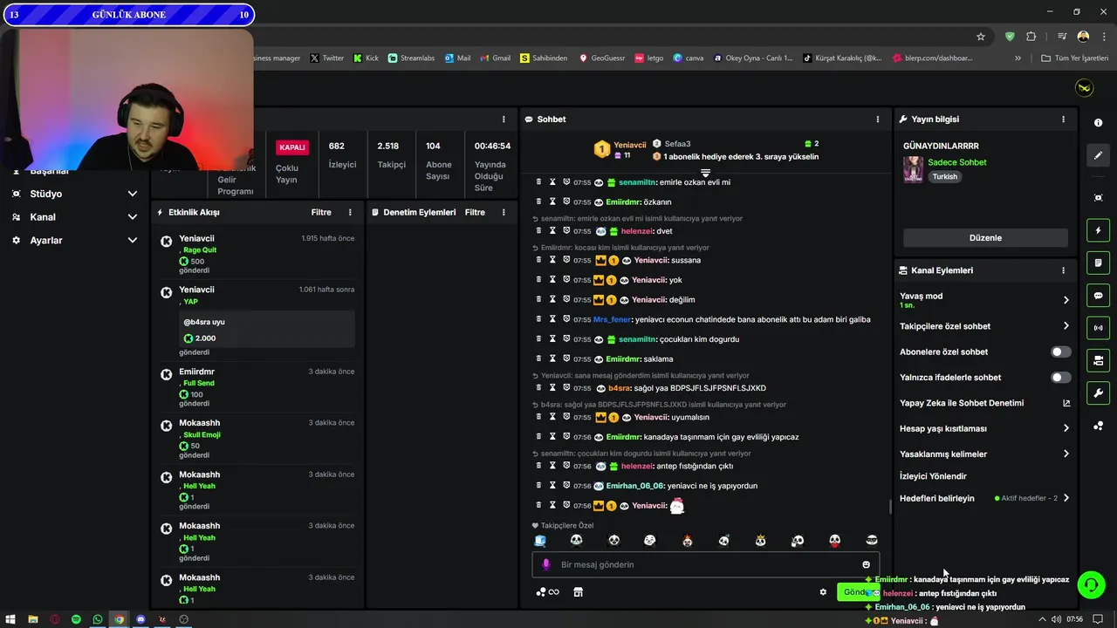Toggle the channel actions panel icon
This screenshot has width=1117, height=628.
[x=1098, y=360]
